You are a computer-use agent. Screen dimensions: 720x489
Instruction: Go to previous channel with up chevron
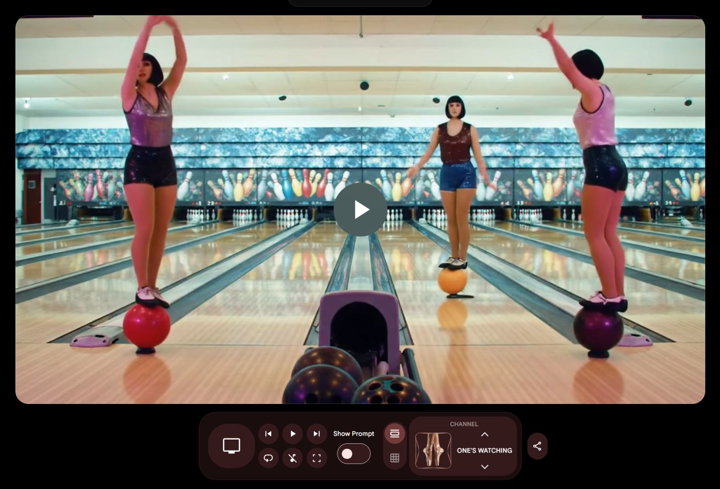[x=485, y=434]
